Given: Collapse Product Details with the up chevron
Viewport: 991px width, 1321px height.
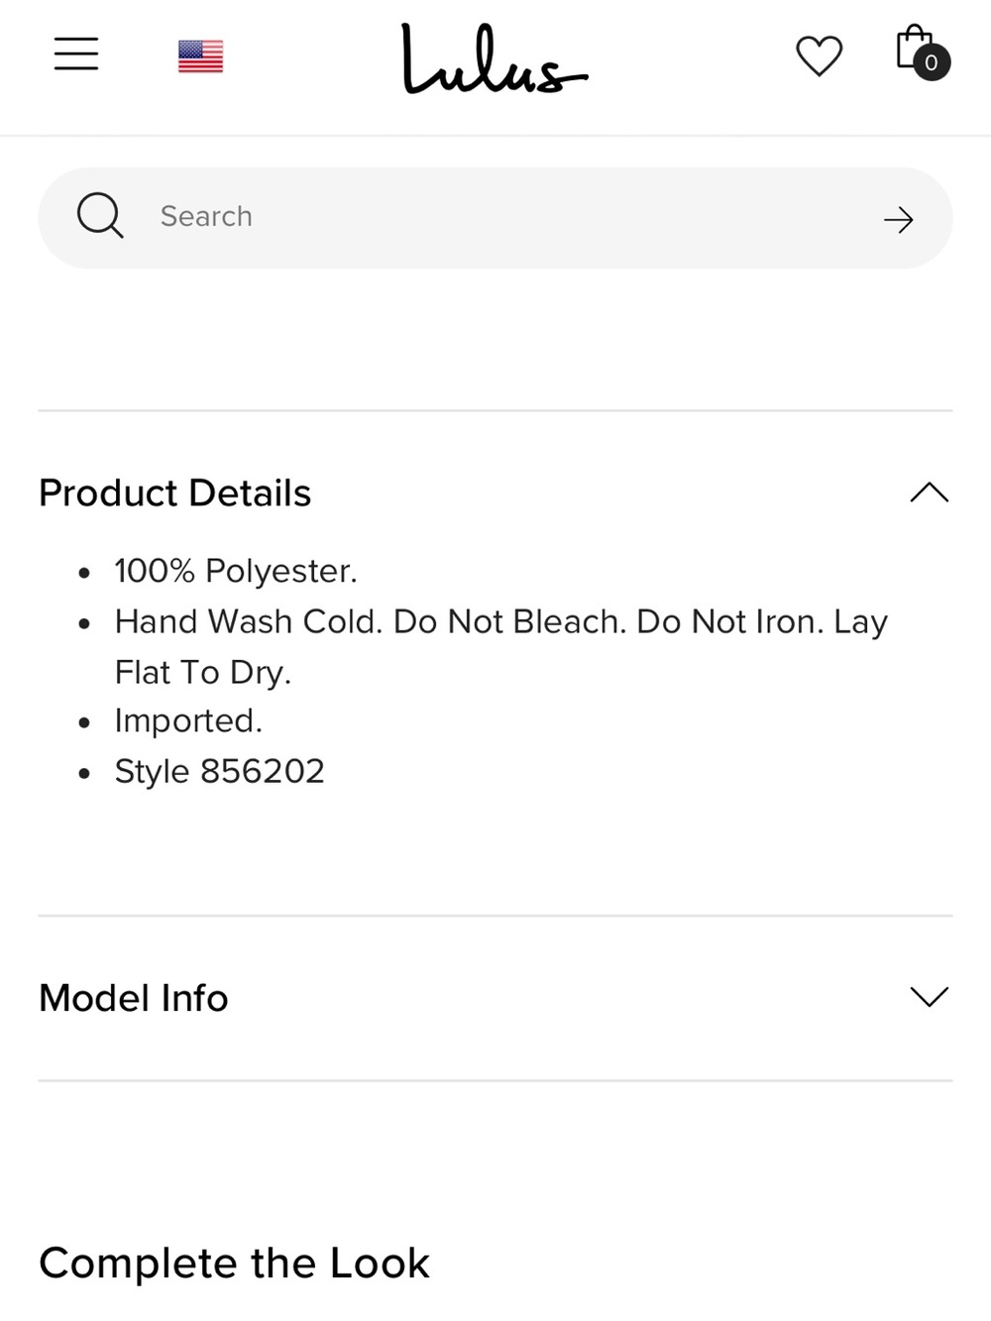Looking at the screenshot, I should (x=930, y=493).
